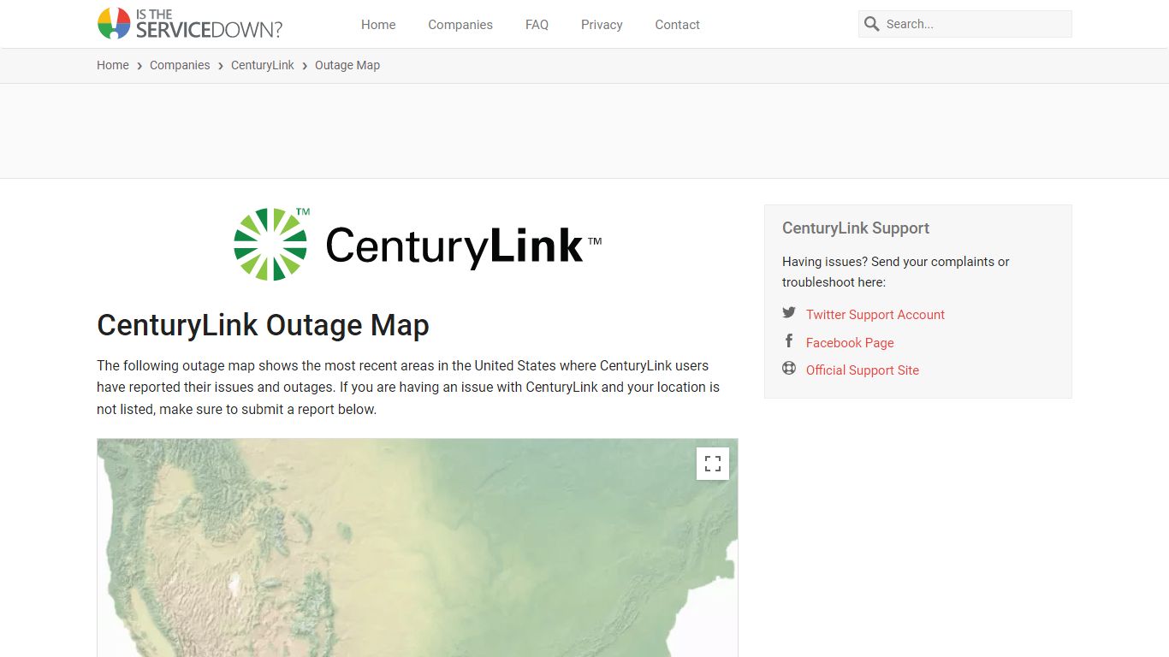The image size is (1169, 657).
Task: Open the Twitter Support Account link
Action: click(x=875, y=315)
